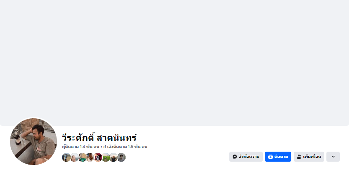Screen dimensions: 349x170
Task: Click the profile name วีระศักดิ์ สาคนินทร์
Action: [99, 137]
